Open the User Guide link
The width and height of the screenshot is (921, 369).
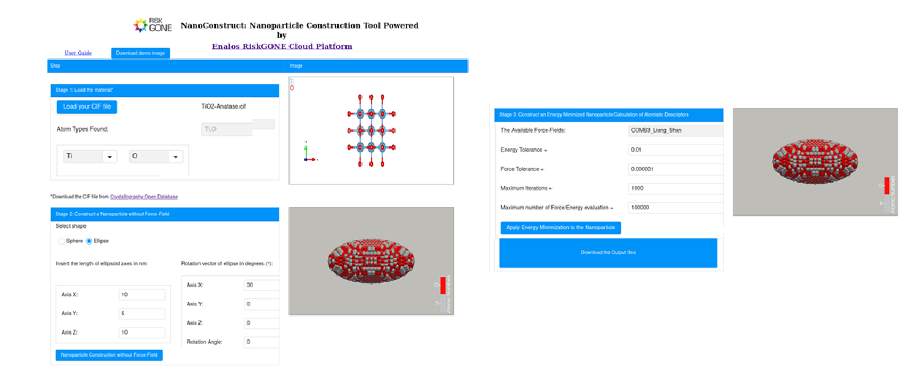(x=78, y=53)
